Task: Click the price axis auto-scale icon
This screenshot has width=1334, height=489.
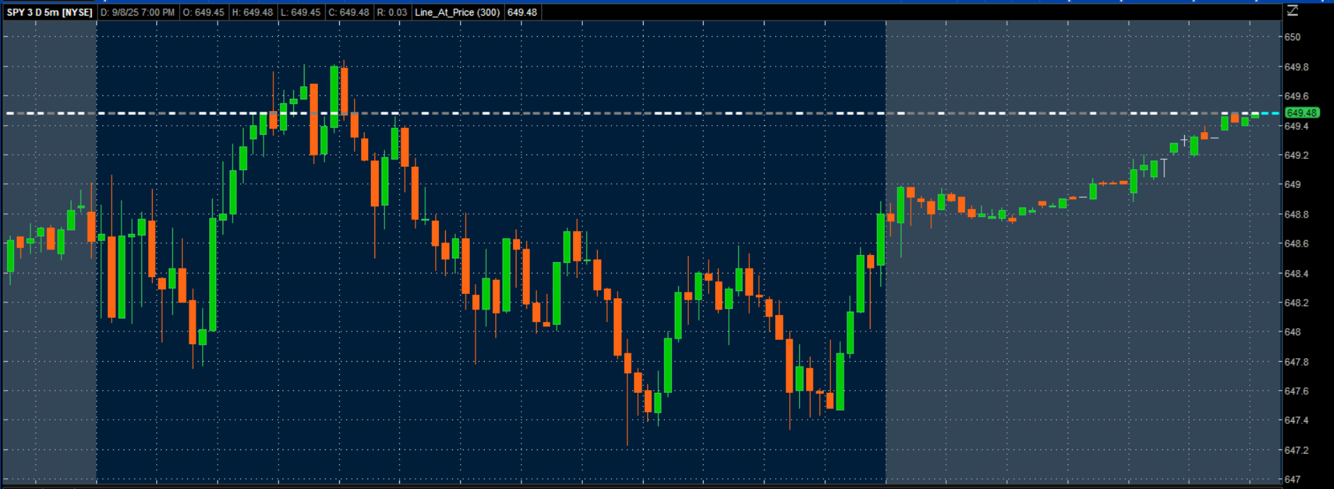Action: pyautogui.click(x=1292, y=11)
